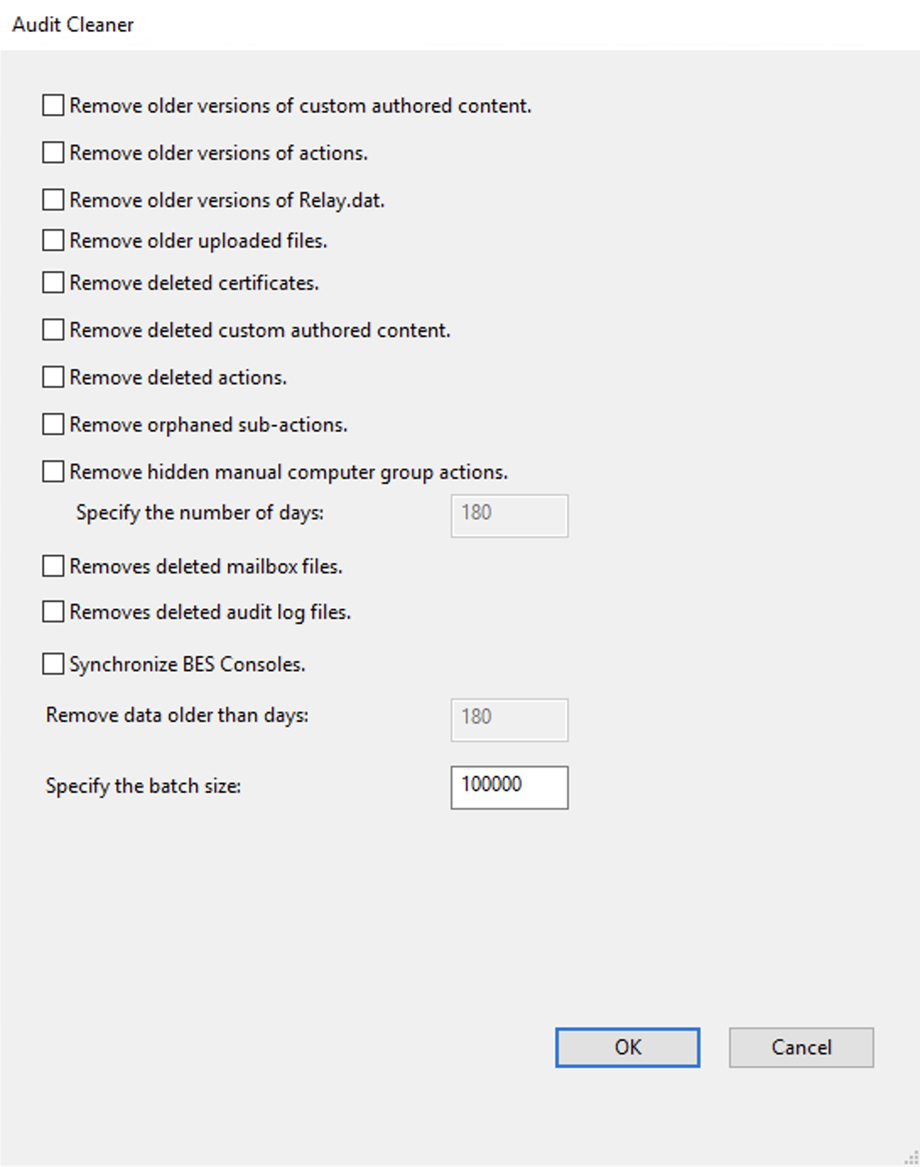Cancel the Audit Cleaner dialog

[x=800, y=1047]
